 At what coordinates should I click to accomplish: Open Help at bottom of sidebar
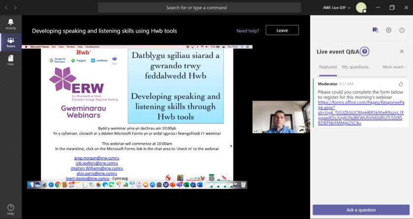pos(10,210)
